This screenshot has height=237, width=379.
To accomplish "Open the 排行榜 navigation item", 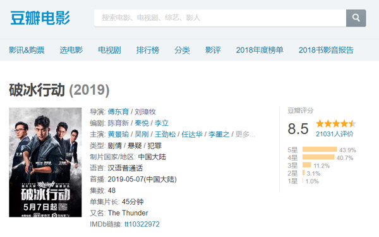I will coord(148,50).
